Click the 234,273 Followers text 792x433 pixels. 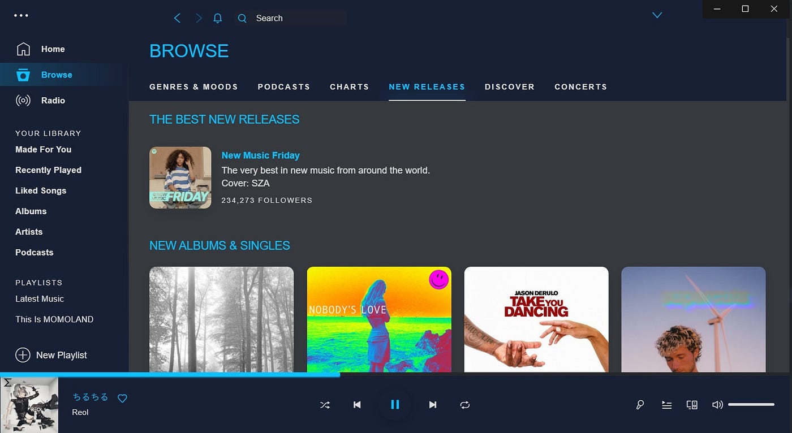tap(266, 200)
